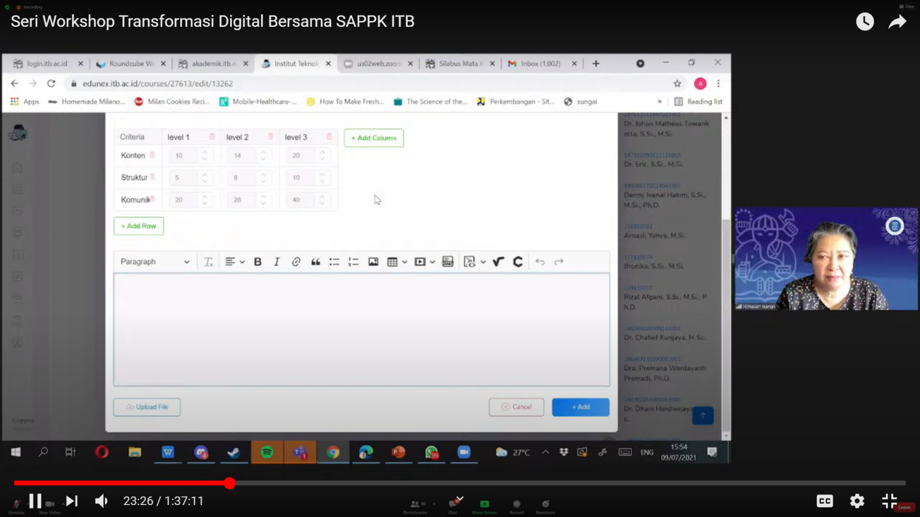Insert a hyperlink in the editor

296,261
